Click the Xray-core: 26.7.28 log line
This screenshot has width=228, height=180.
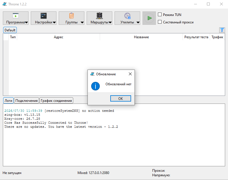tap(22, 119)
